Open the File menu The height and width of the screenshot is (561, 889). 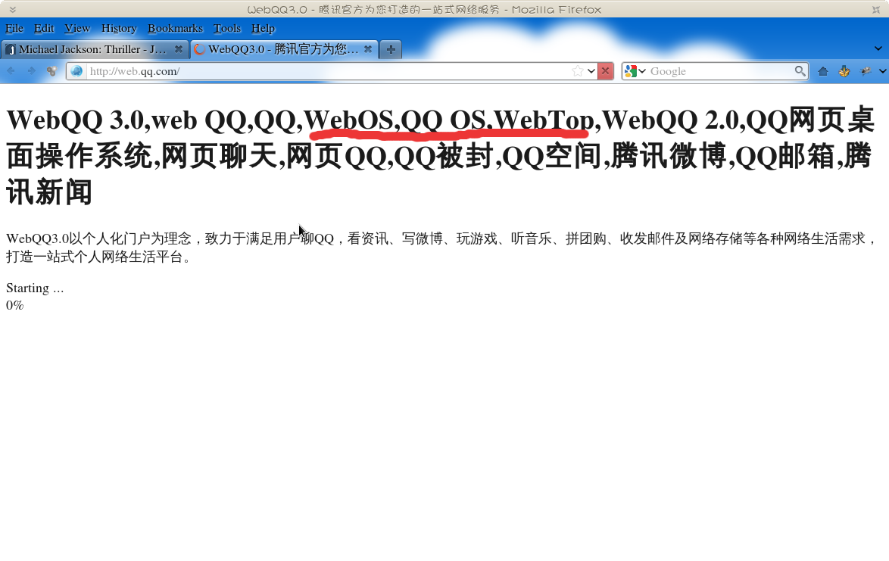click(x=14, y=28)
